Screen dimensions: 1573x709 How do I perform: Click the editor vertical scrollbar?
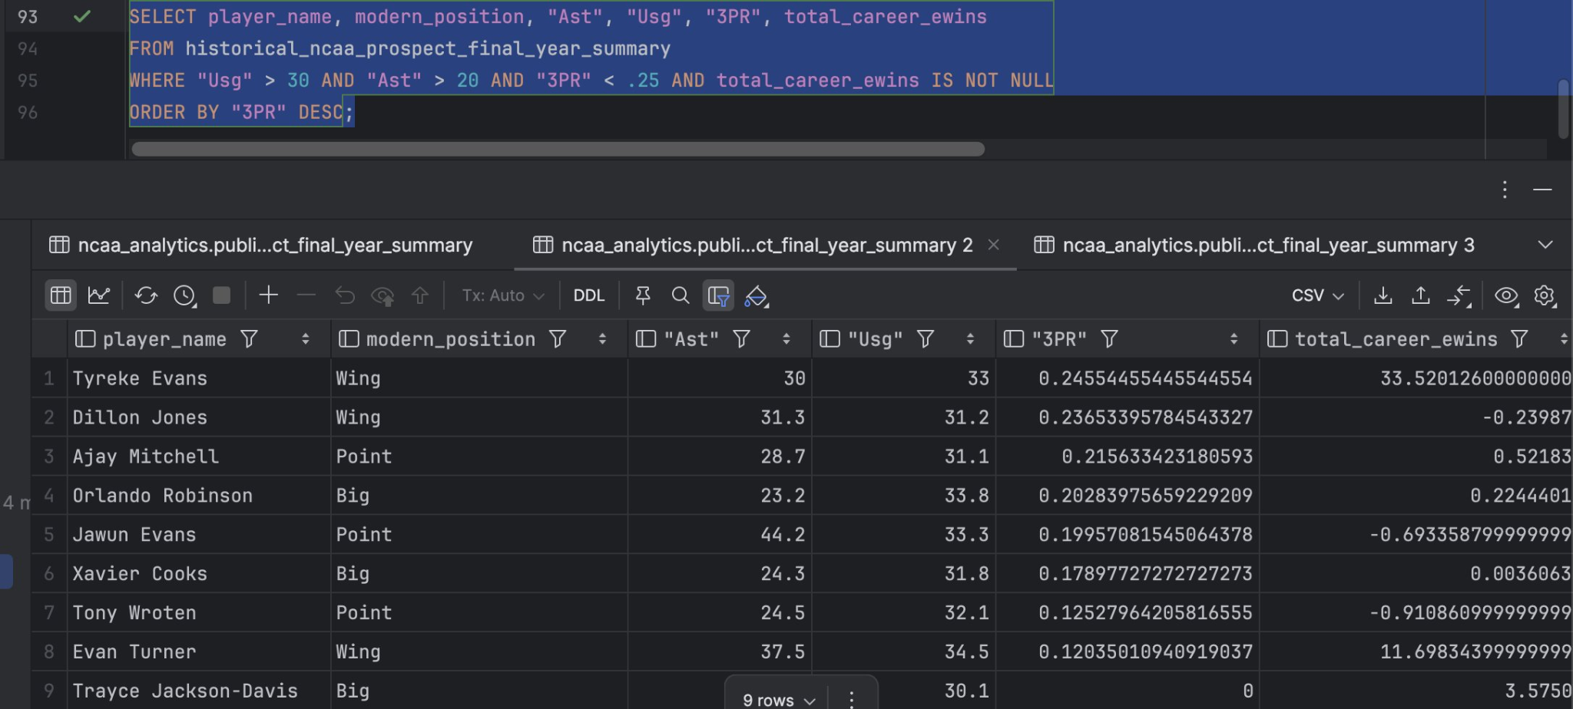tap(1564, 109)
